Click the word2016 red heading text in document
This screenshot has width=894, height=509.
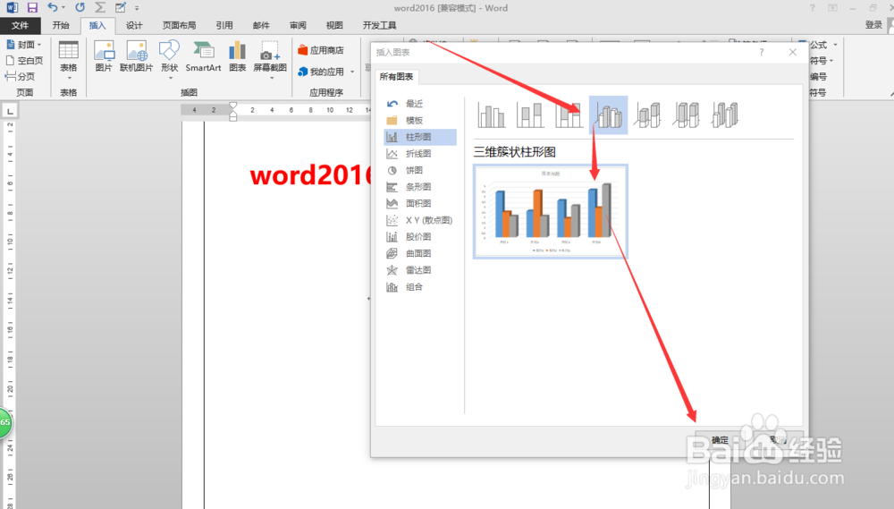coord(311,175)
